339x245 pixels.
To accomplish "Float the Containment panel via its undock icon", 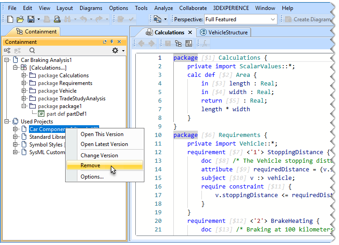I will tap(105, 42).
